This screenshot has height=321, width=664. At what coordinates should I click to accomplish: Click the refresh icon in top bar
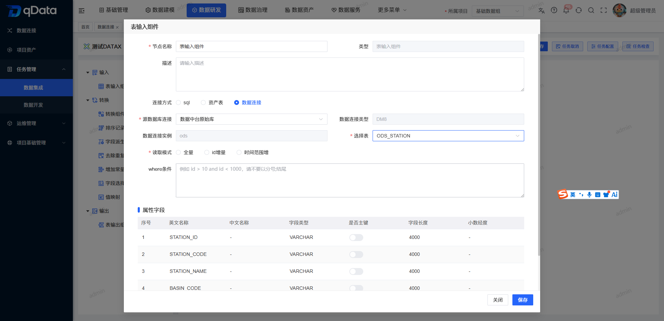point(579,10)
